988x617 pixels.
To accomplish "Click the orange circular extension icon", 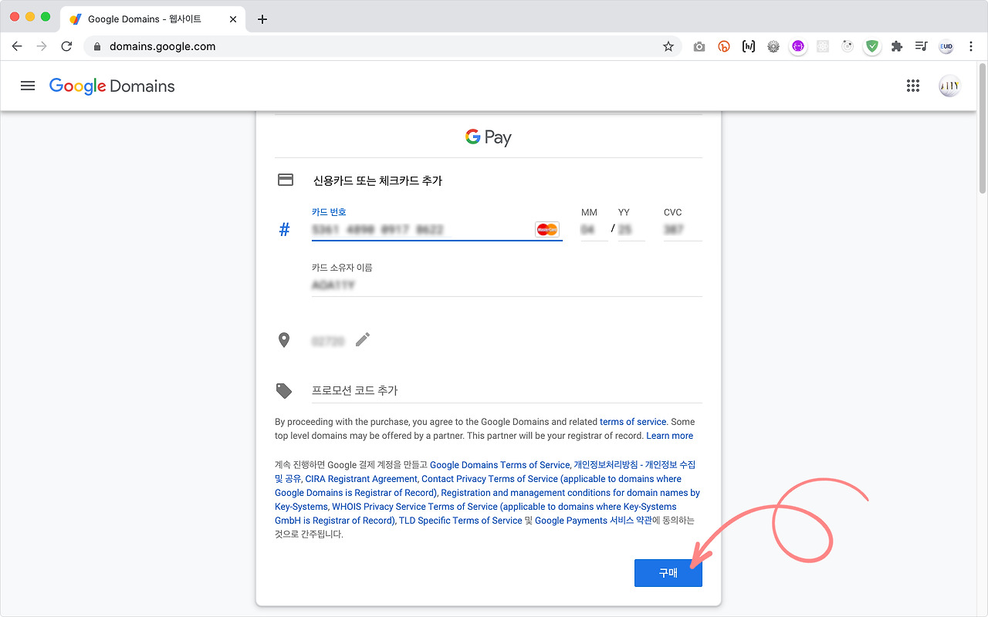I will click(724, 46).
